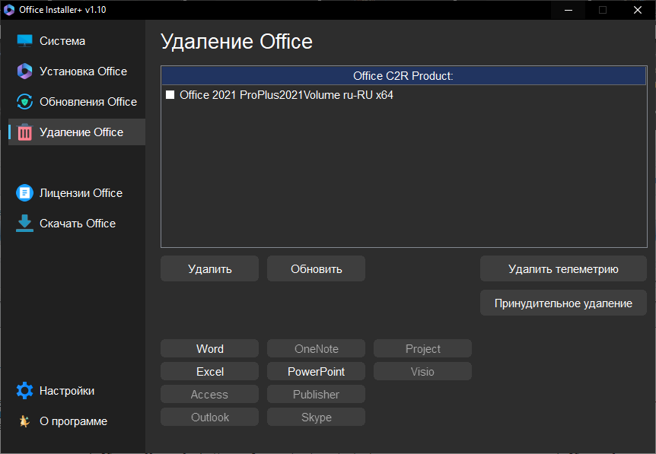Click the Лицензии Office document icon
This screenshot has height=454, width=656.
25,193
